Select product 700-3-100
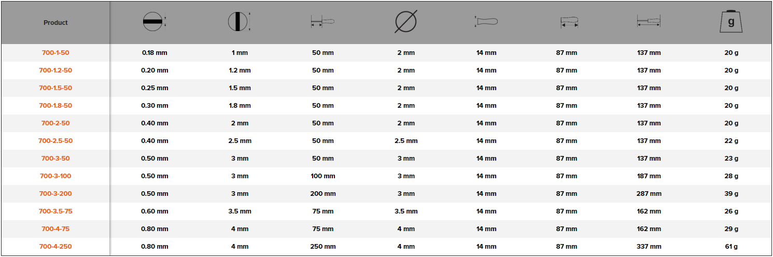 (55, 176)
